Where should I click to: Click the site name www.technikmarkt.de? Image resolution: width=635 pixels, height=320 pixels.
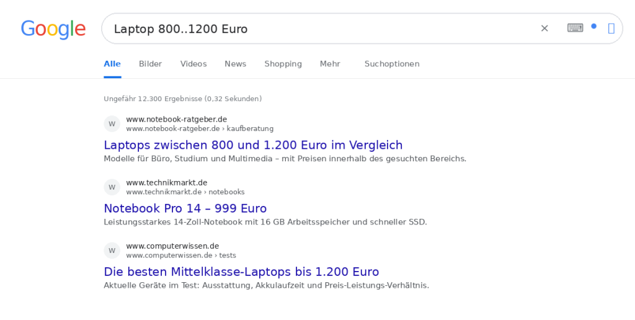pyautogui.click(x=166, y=183)
